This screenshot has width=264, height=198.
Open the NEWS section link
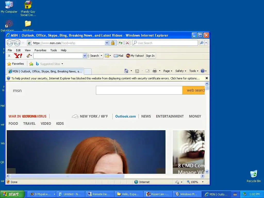pos(146,116)
